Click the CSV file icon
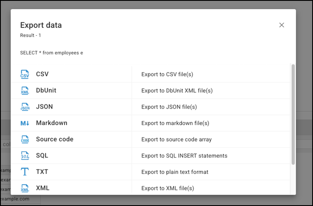 click(25, 74)
